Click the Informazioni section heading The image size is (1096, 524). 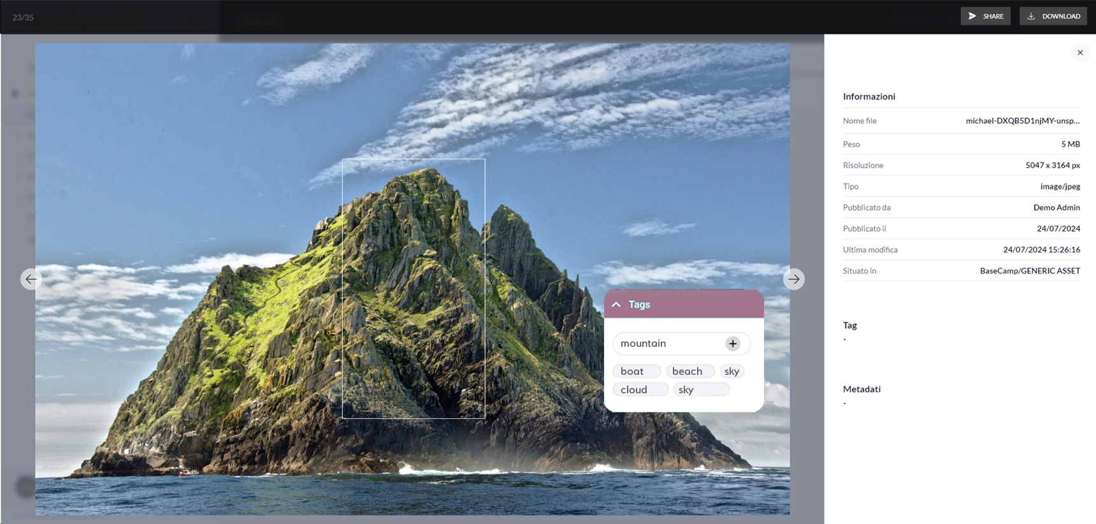(x=869, y=96)
